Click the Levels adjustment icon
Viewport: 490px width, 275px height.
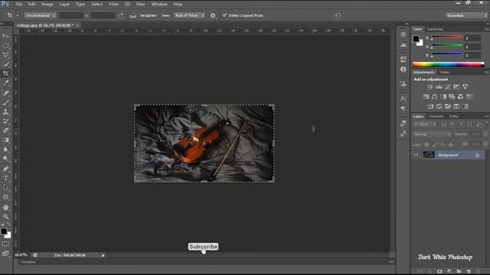[439, 87]
